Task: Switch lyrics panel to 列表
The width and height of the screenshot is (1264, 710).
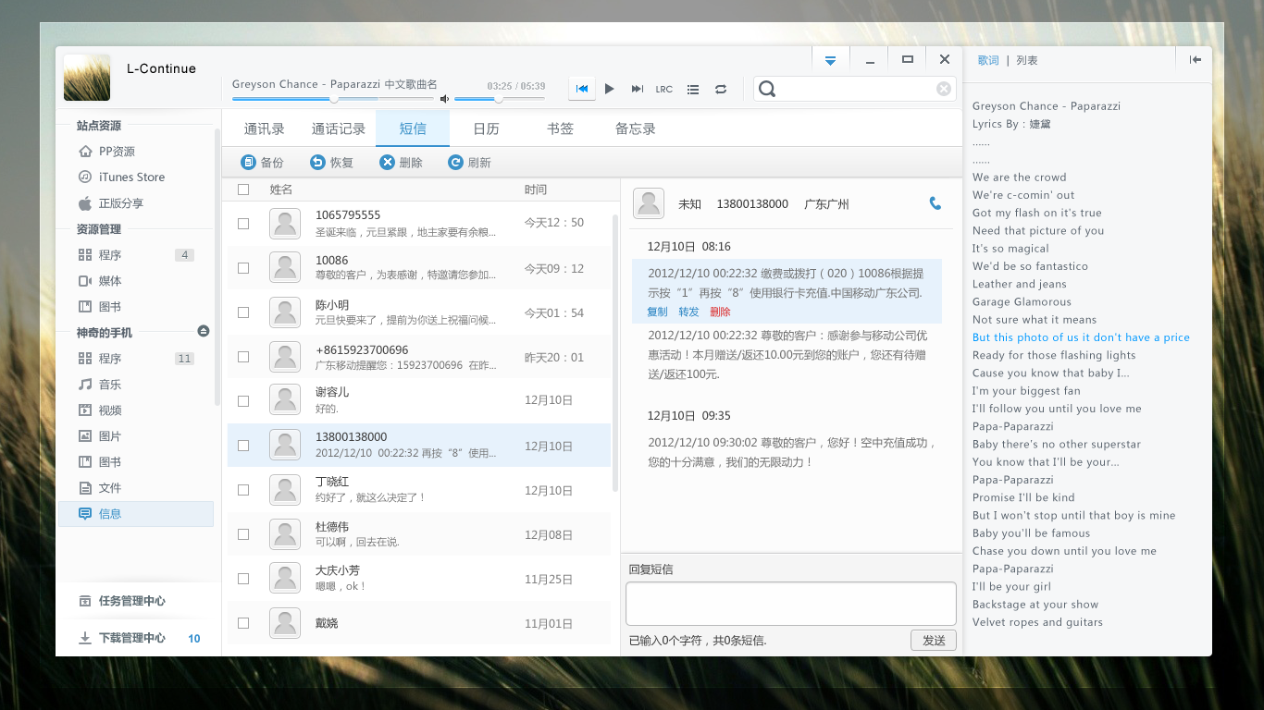Action: tap(1027, 60)
